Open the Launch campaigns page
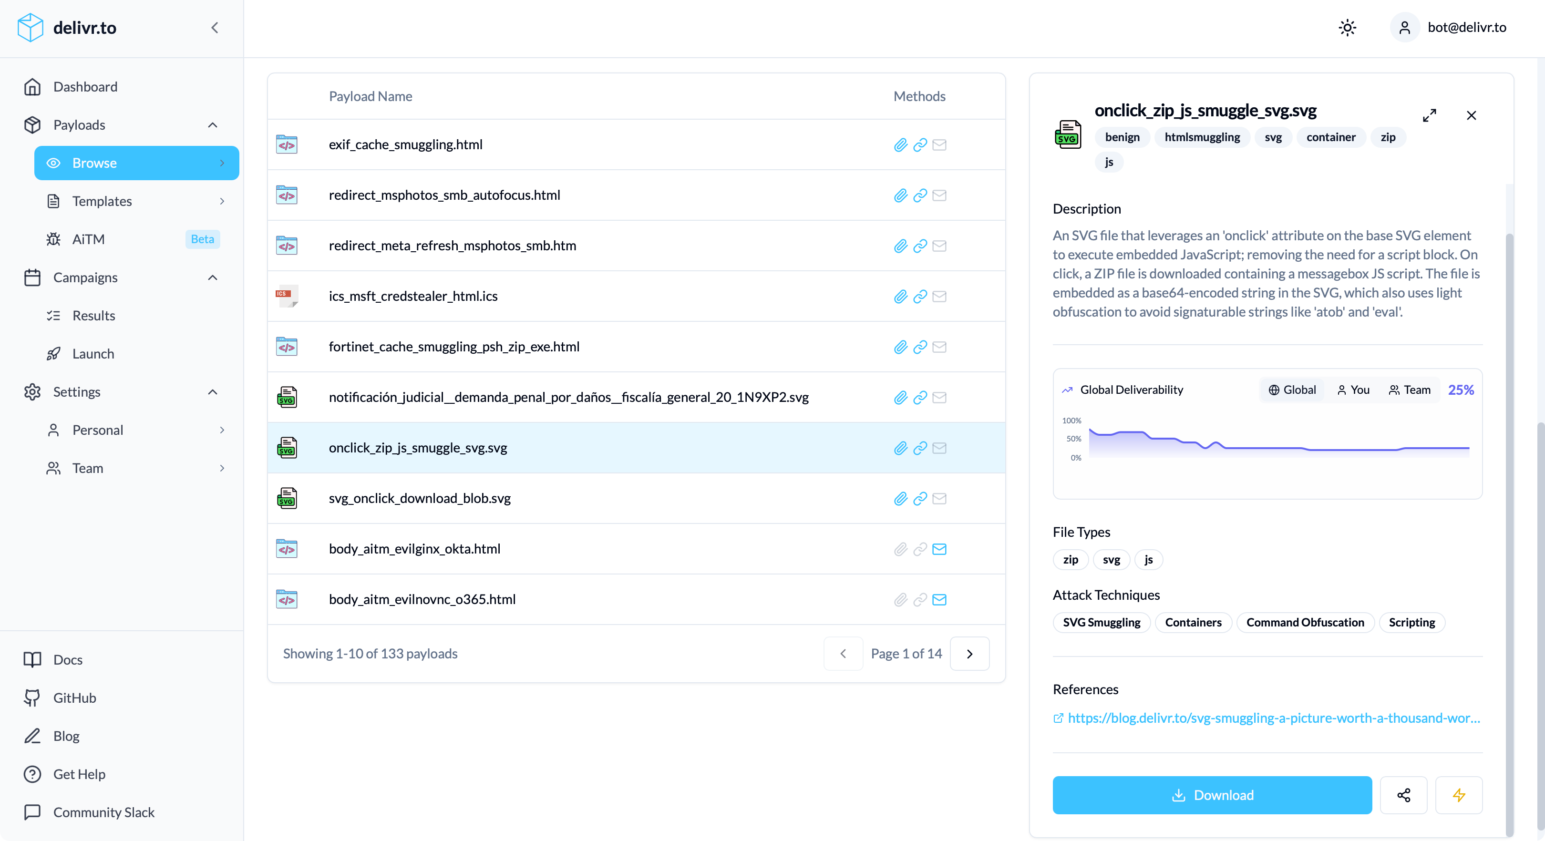 click(93, 353)
